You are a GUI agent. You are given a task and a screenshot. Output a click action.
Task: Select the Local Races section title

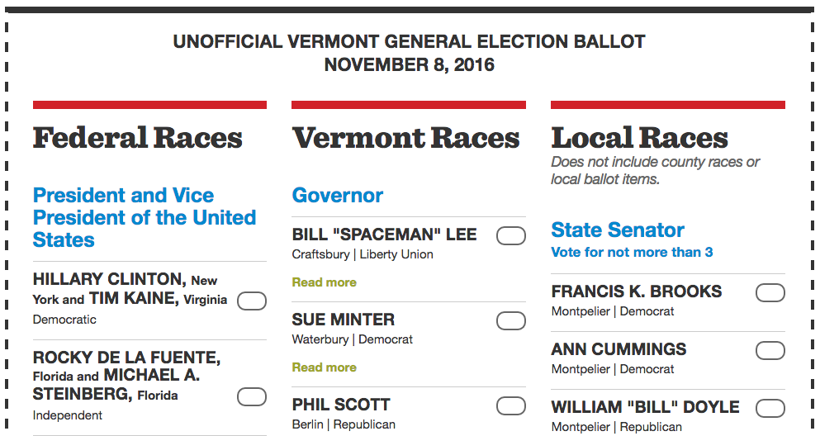640,138
